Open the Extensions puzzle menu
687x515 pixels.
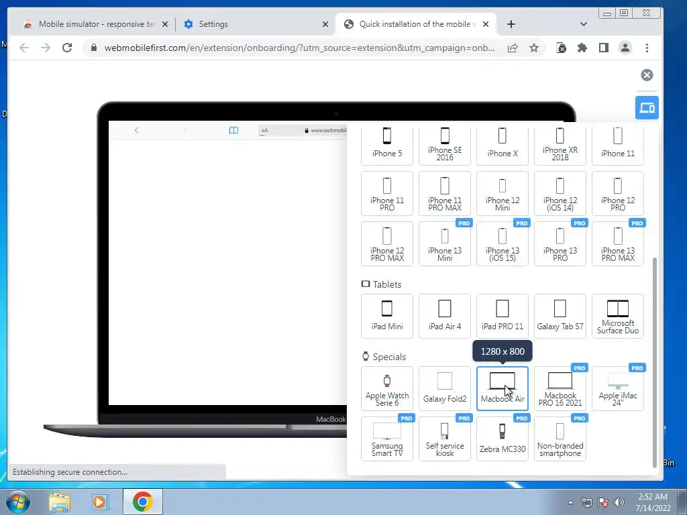point(582,48)
